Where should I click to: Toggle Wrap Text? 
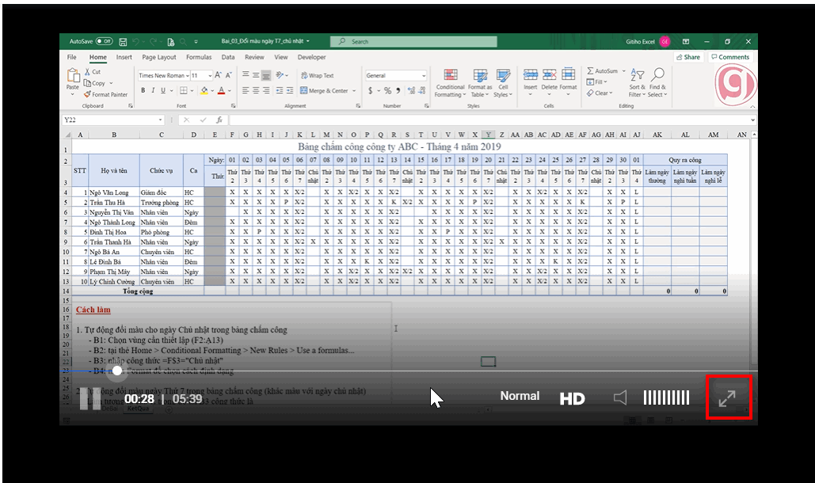317,75
